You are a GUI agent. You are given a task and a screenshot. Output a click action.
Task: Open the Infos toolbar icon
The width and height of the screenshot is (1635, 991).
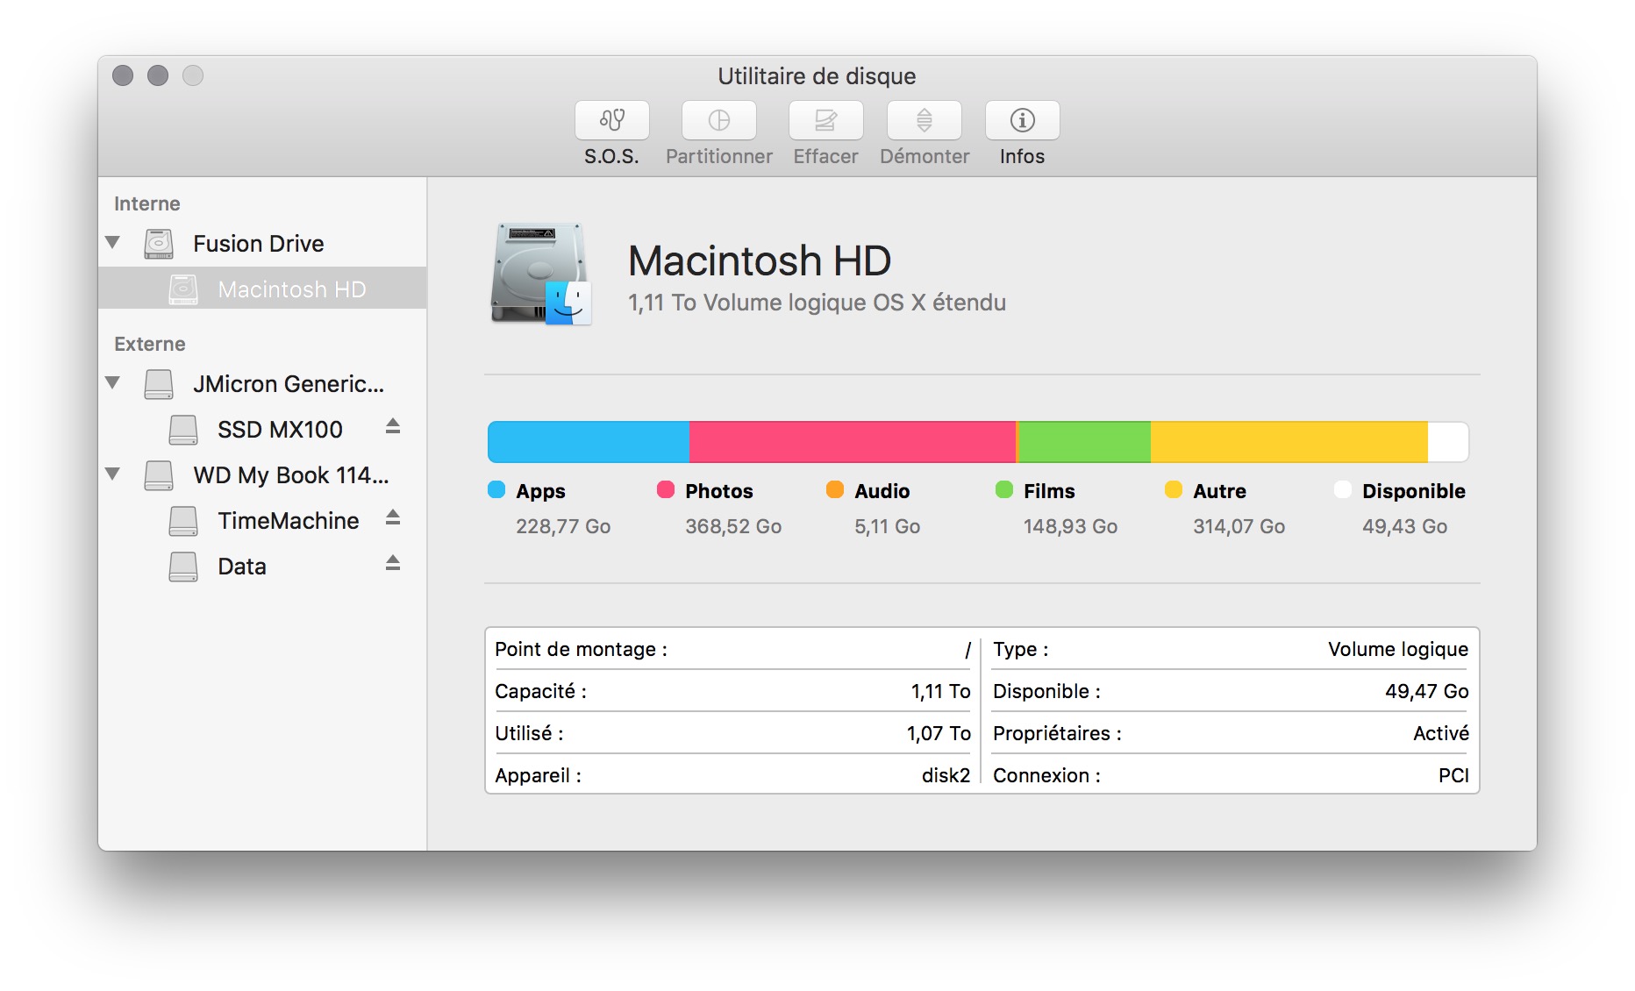click(x=1022, y=120)
